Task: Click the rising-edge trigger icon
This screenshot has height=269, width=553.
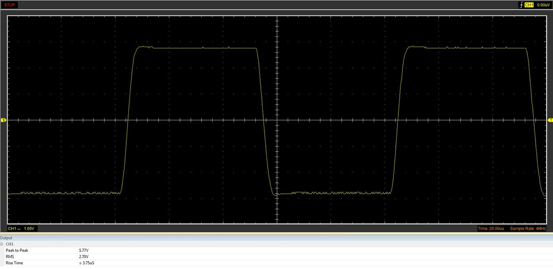Action: click(x=521, y=5)
